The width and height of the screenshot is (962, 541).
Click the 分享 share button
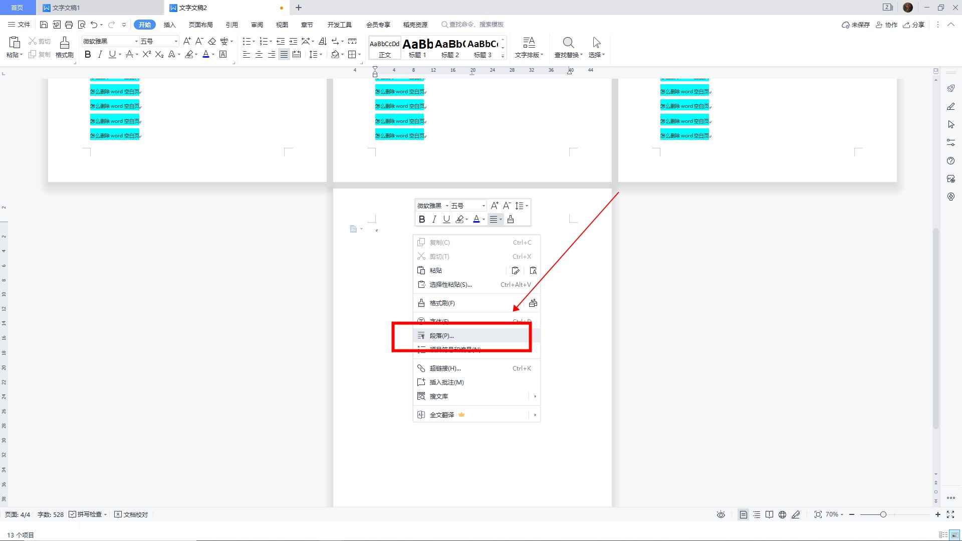pyautogui.click(x=914, y=24)
